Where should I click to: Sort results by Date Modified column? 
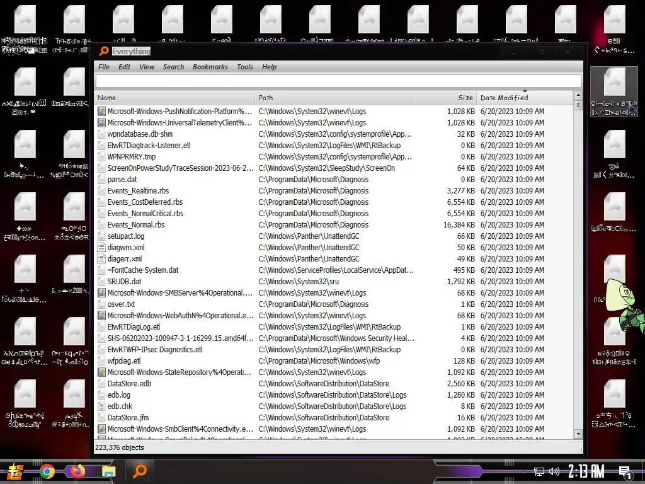tap(525, 98)
